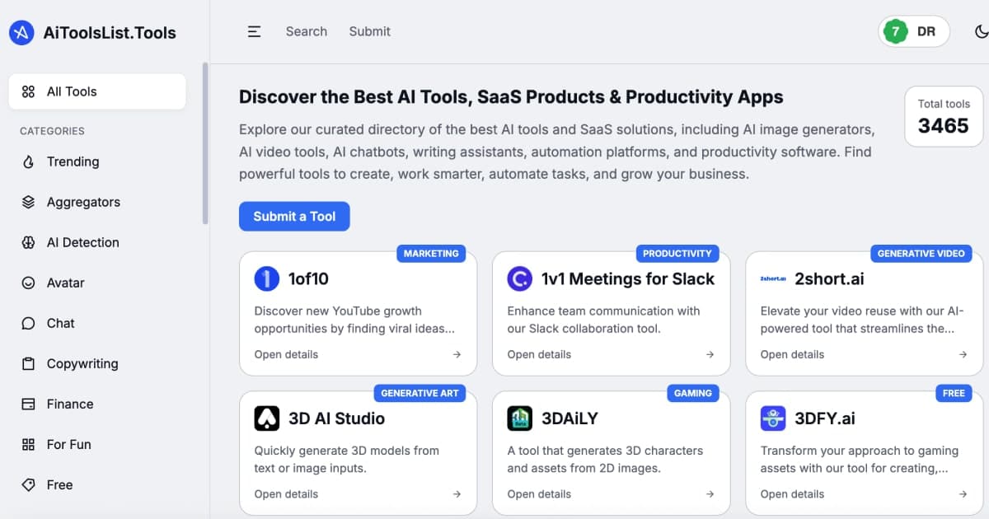Click the arrow icon on 1v1 Meetings card

click(x=710, y=354)
